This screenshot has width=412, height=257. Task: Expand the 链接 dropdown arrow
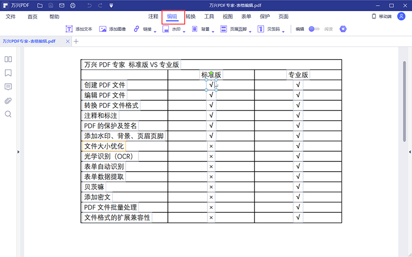[x=155, y=32]
